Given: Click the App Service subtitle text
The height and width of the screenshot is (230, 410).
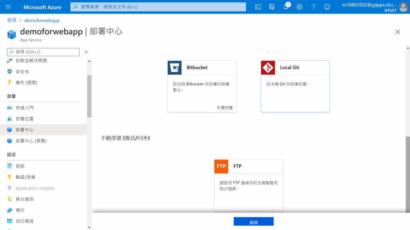Looking at the screenshot, I should [x=31, y=40].
